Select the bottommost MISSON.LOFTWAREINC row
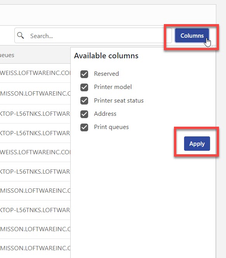 point(35,248)
